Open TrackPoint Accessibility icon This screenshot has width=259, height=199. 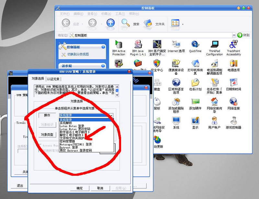coord(233,48)
